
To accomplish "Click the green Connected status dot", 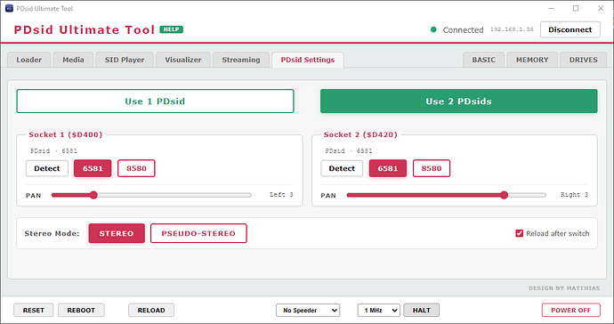I will coord(433,29).
